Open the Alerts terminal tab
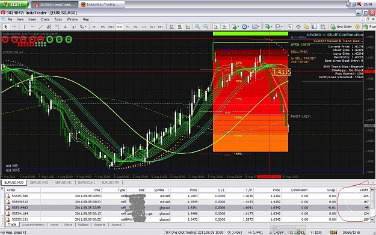Image resolution: width=376 pixels, height=235 pixels. click(68, 225)
